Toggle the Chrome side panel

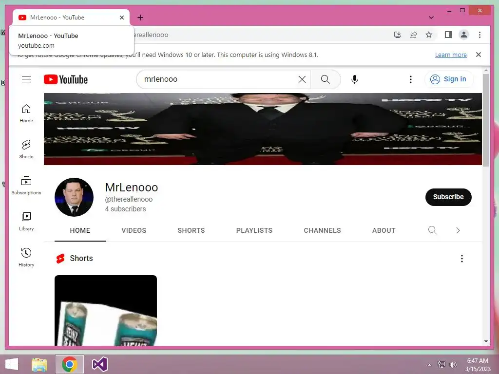click(448, 35)
